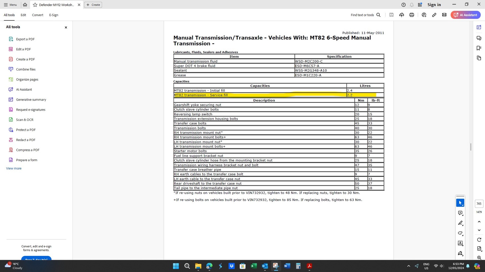Go to previous page with up chevron
Viewport: 485px width, 272px height.
click(x=479, y=222)
